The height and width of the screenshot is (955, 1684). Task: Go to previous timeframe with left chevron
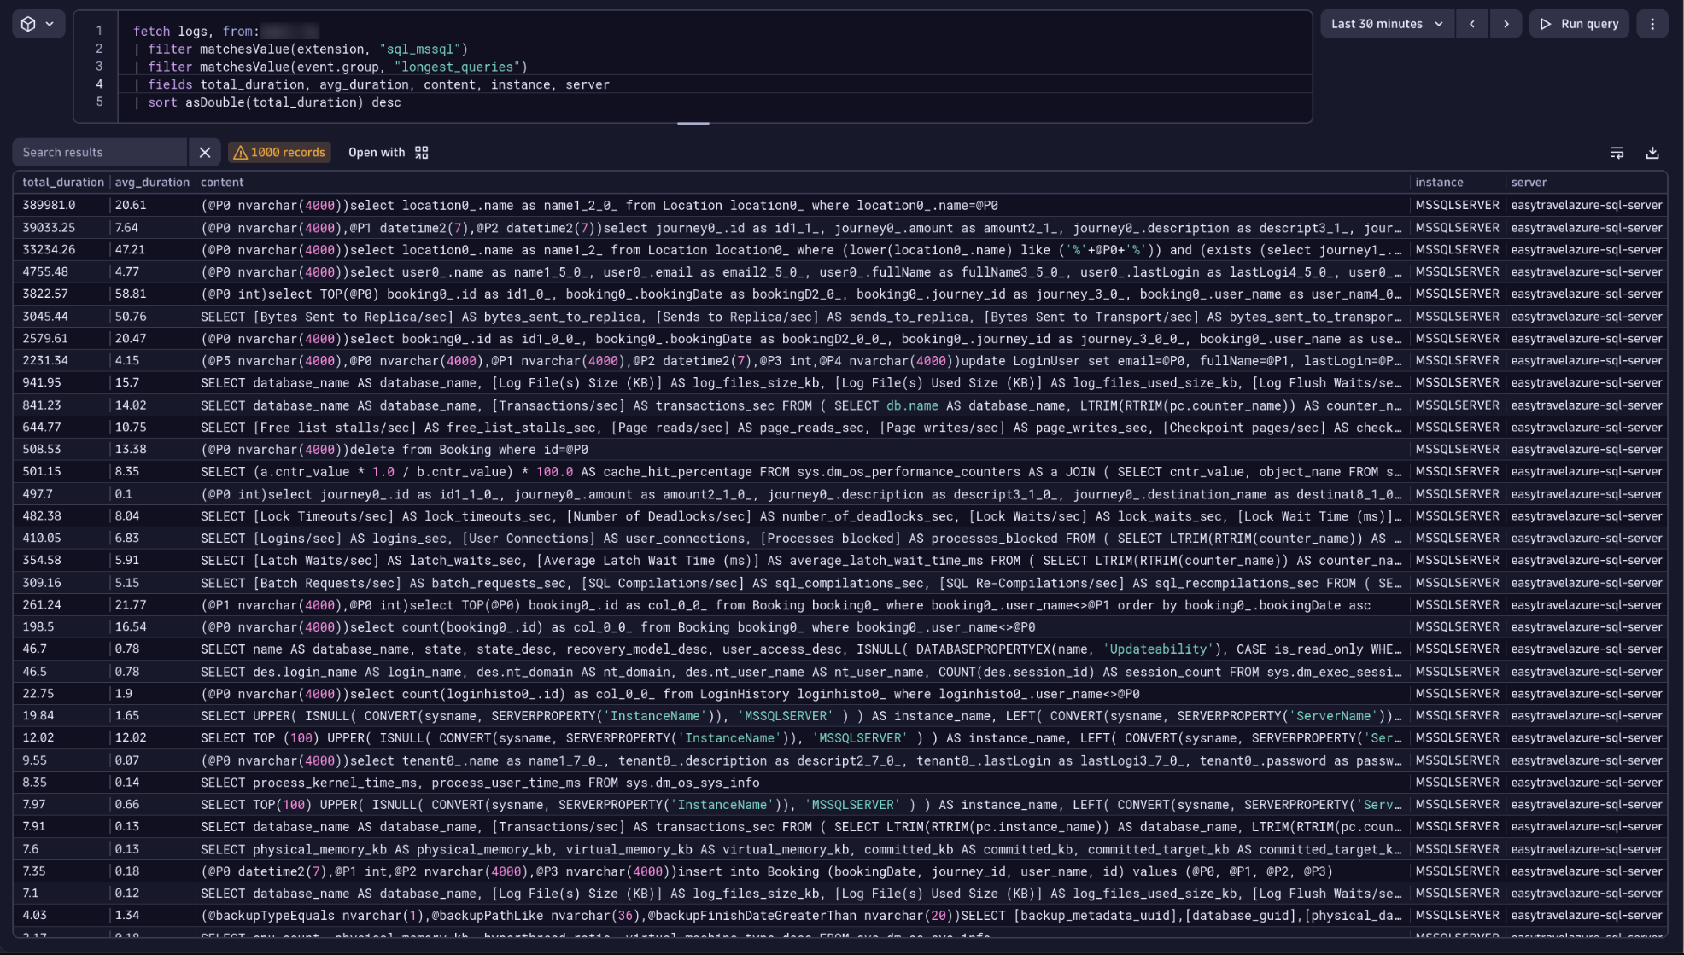(1471, 24)
